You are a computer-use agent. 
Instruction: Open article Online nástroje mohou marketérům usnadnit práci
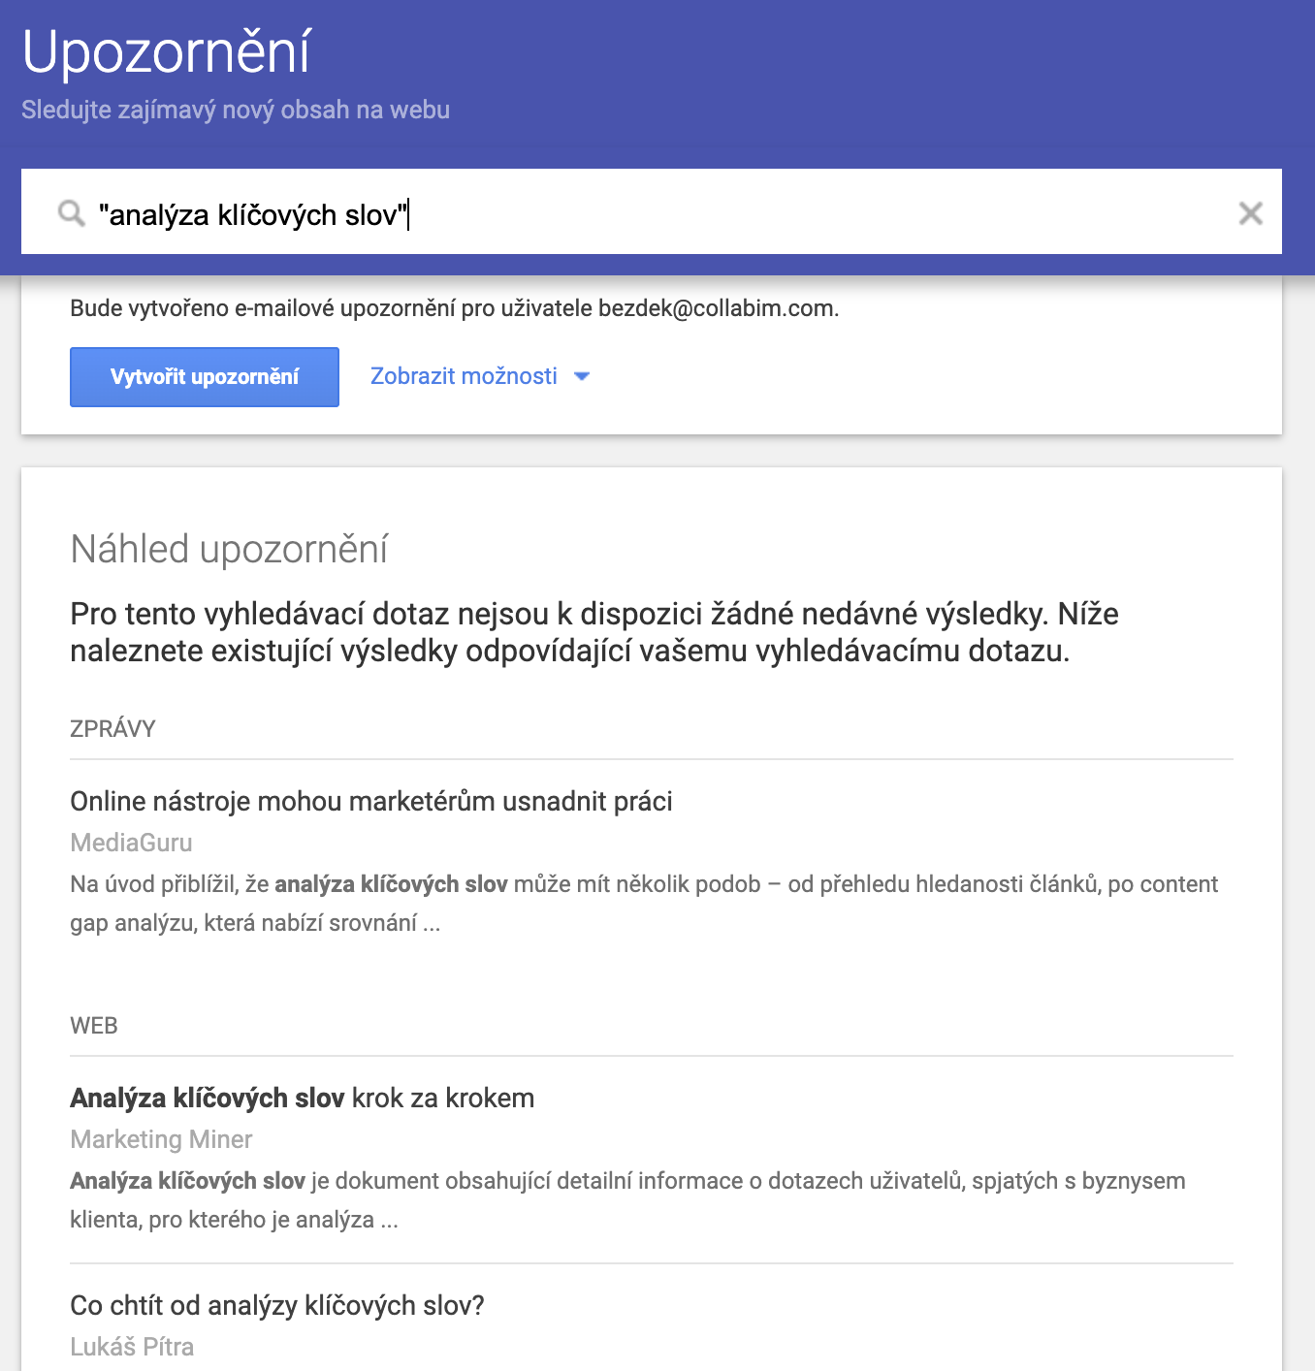(x=371, y=801)
